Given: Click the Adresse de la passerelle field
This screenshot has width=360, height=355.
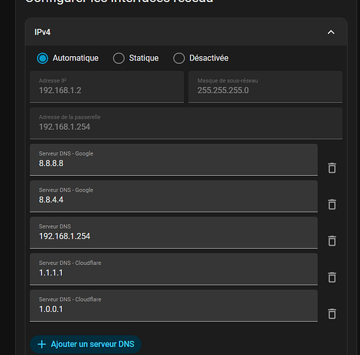Looking at the screenshot, I should (186, 124).
